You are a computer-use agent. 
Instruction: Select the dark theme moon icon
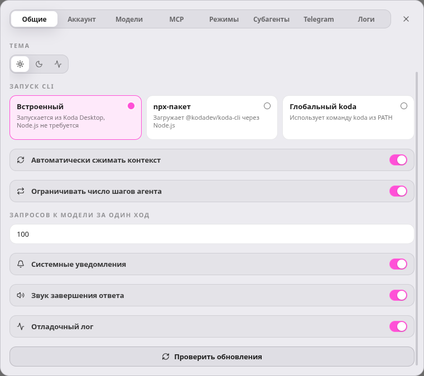point(39,64)
